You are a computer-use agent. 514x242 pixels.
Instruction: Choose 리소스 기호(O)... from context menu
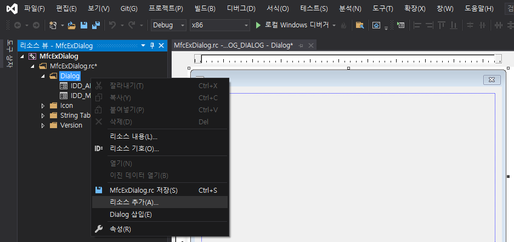coord(160,148)
